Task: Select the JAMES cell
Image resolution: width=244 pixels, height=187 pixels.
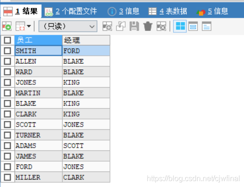Action: pyautogui.click(x=39, y=156)
